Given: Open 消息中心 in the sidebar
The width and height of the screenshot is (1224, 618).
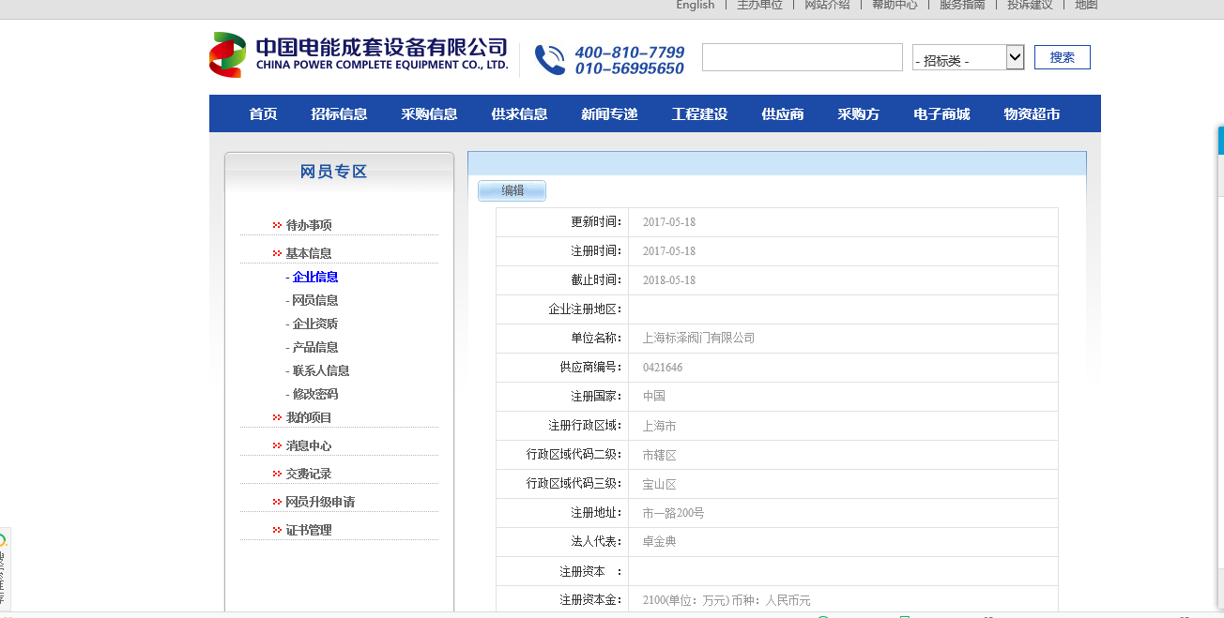Looking at the screenshot, I should [x=309, y=445].
